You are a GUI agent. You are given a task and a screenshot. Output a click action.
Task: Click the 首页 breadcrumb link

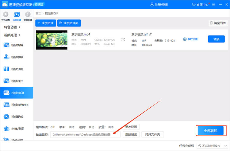(x=38, y=14)
